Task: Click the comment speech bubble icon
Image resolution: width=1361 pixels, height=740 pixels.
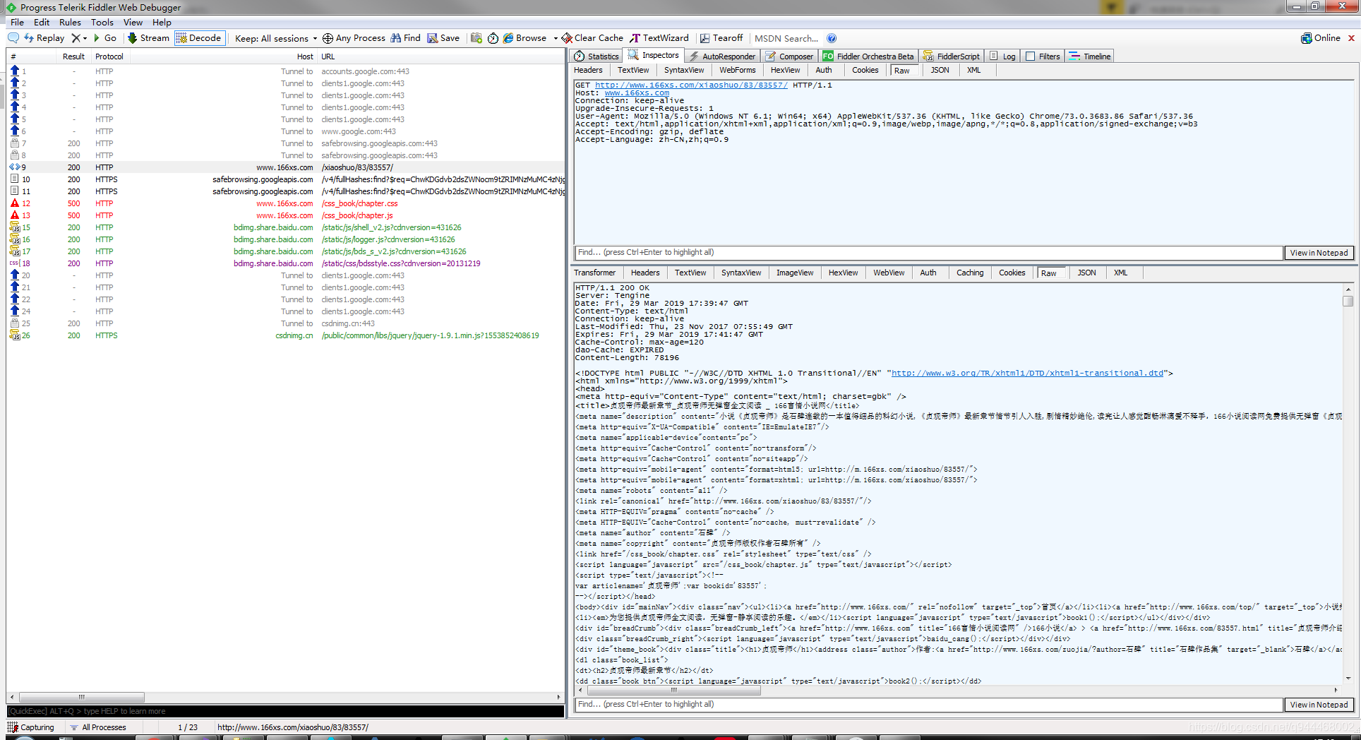Action: click(x=13, y=38)
